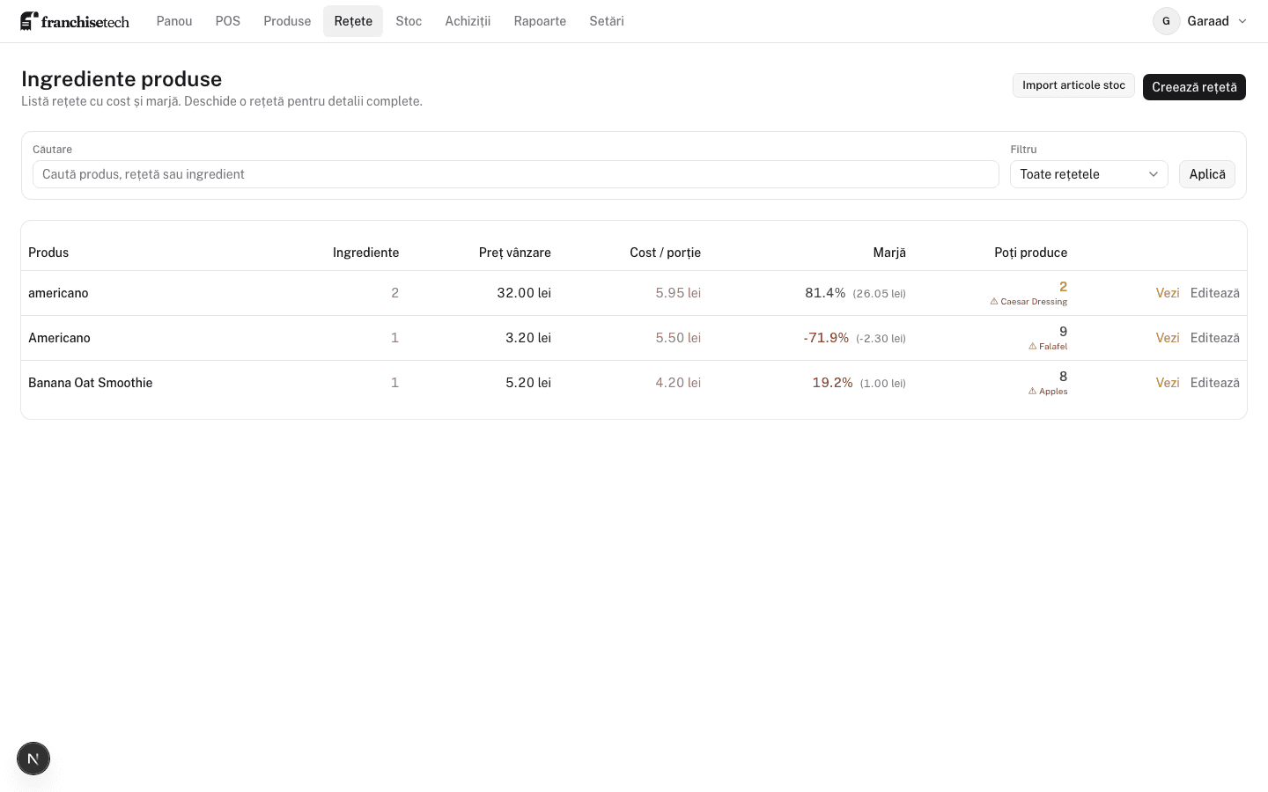Click the Ingrediente column header

[x=365, y=253]
